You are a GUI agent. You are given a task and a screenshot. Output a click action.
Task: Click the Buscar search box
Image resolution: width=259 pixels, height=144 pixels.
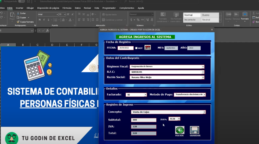tap(160, 1)
